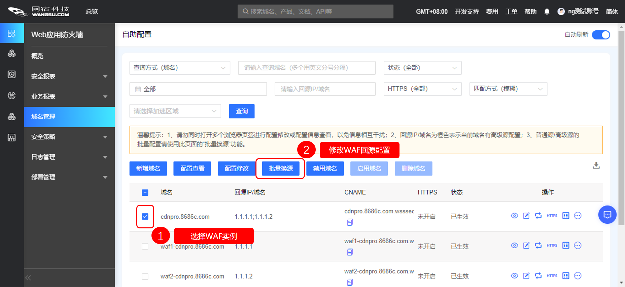Open the chat feedback floating button
625x287 pixels.
point(607,215)
